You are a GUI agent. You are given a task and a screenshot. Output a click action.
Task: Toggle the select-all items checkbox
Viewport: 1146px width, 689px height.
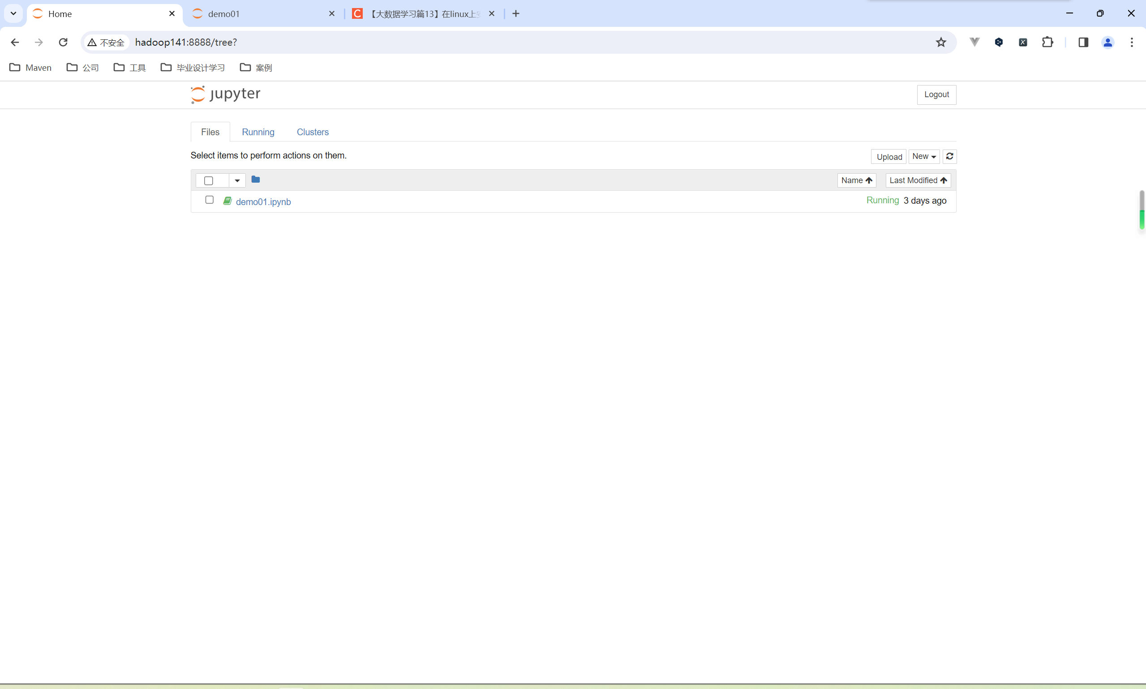[x=209, y=180]
